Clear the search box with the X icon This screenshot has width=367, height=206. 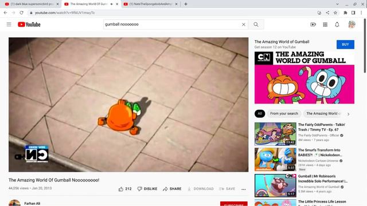pos(244,24)
